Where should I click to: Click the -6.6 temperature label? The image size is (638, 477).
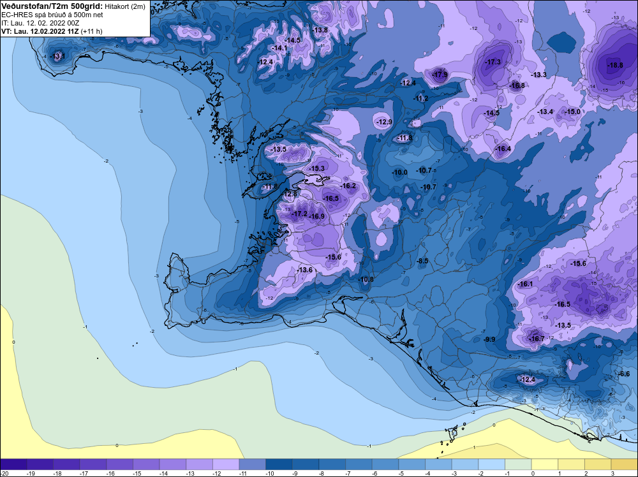click(624, 374)
